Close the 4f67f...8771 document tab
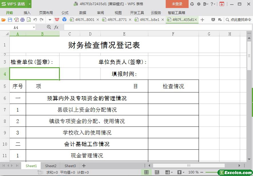 (x=130, y=20)
